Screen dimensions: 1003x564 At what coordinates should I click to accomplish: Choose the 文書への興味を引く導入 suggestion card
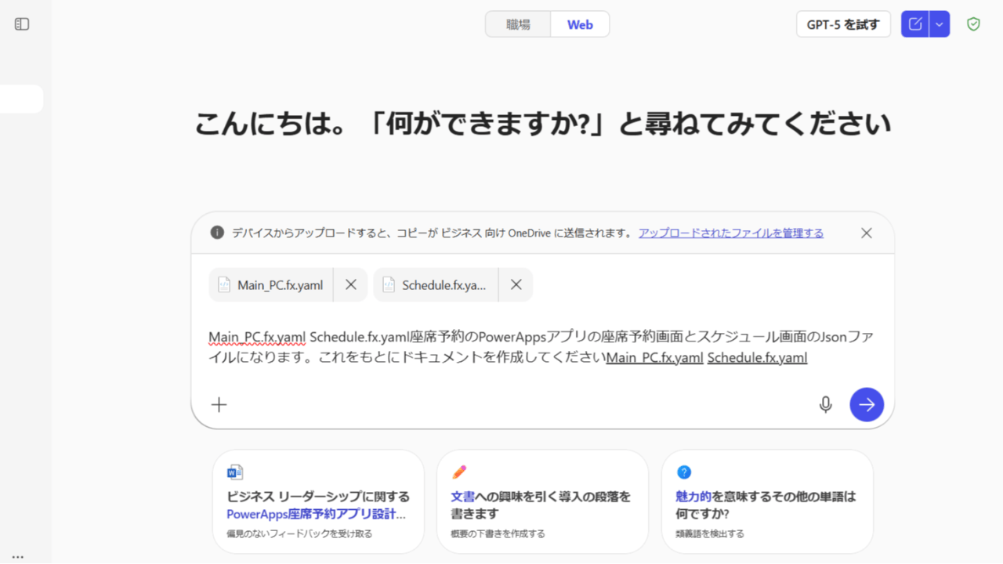542,501
